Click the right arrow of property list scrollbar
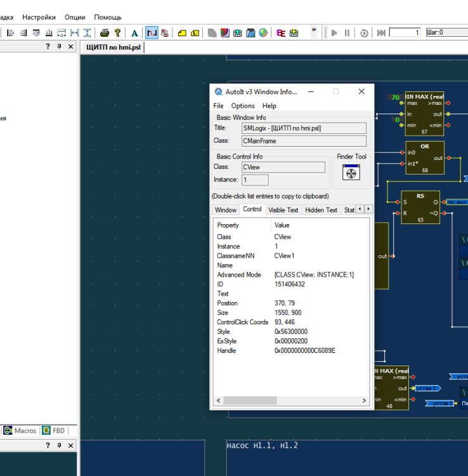 [364, 400]
